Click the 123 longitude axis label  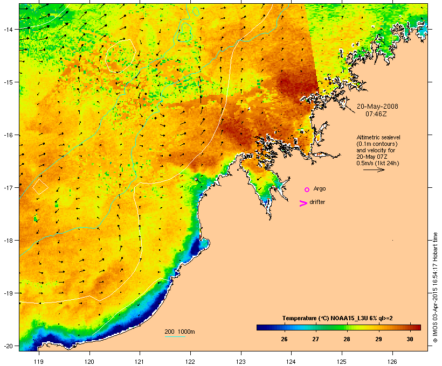click(x=241, y=362)
